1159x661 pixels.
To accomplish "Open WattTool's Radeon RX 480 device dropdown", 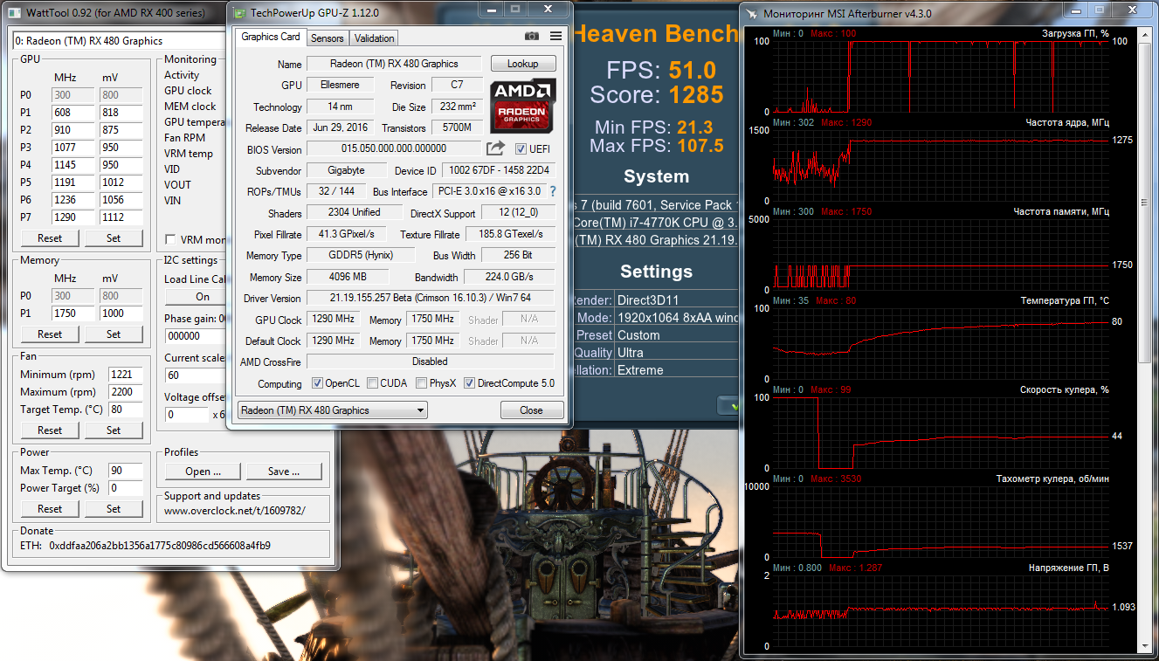I will click(x=118, y=41).
